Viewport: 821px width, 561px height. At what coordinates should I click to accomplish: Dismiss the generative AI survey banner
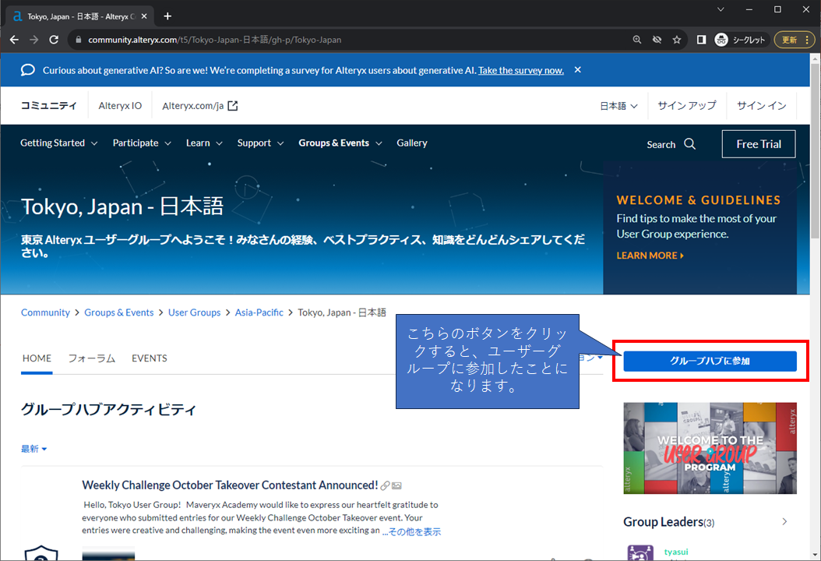coord(577,70)
